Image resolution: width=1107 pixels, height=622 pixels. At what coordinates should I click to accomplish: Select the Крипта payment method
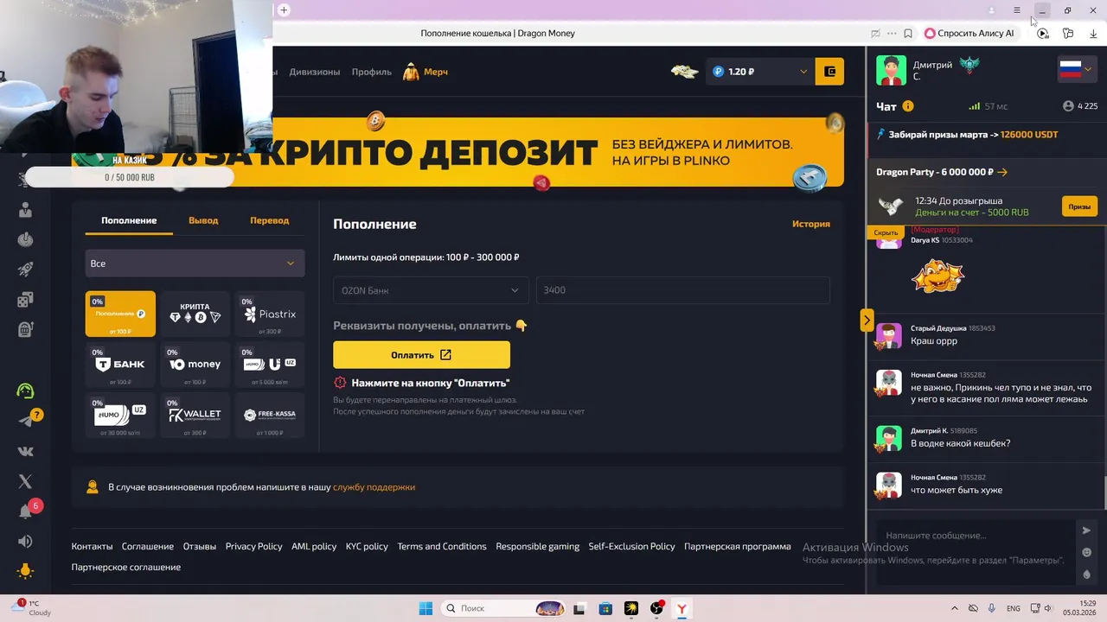[195, 314]
